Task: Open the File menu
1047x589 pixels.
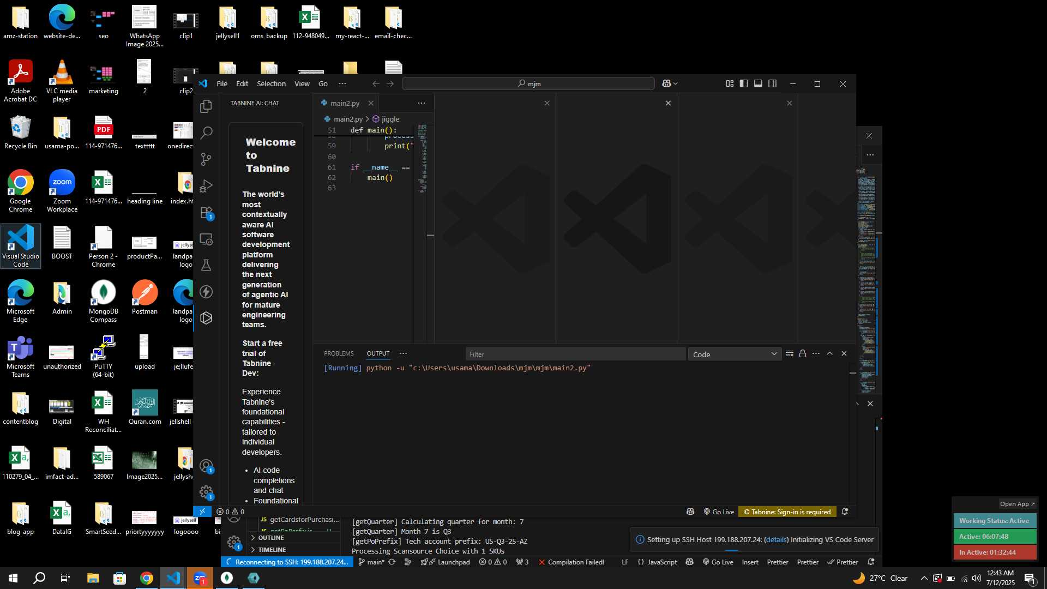Action: (222, 83)
